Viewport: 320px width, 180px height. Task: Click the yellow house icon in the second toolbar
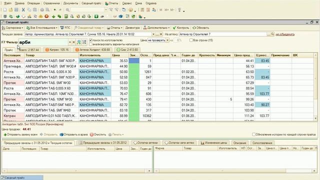(x=40, y=16)
